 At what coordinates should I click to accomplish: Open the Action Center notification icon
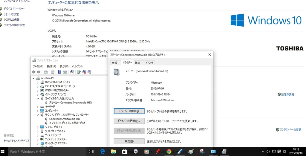tap(279, 152)
